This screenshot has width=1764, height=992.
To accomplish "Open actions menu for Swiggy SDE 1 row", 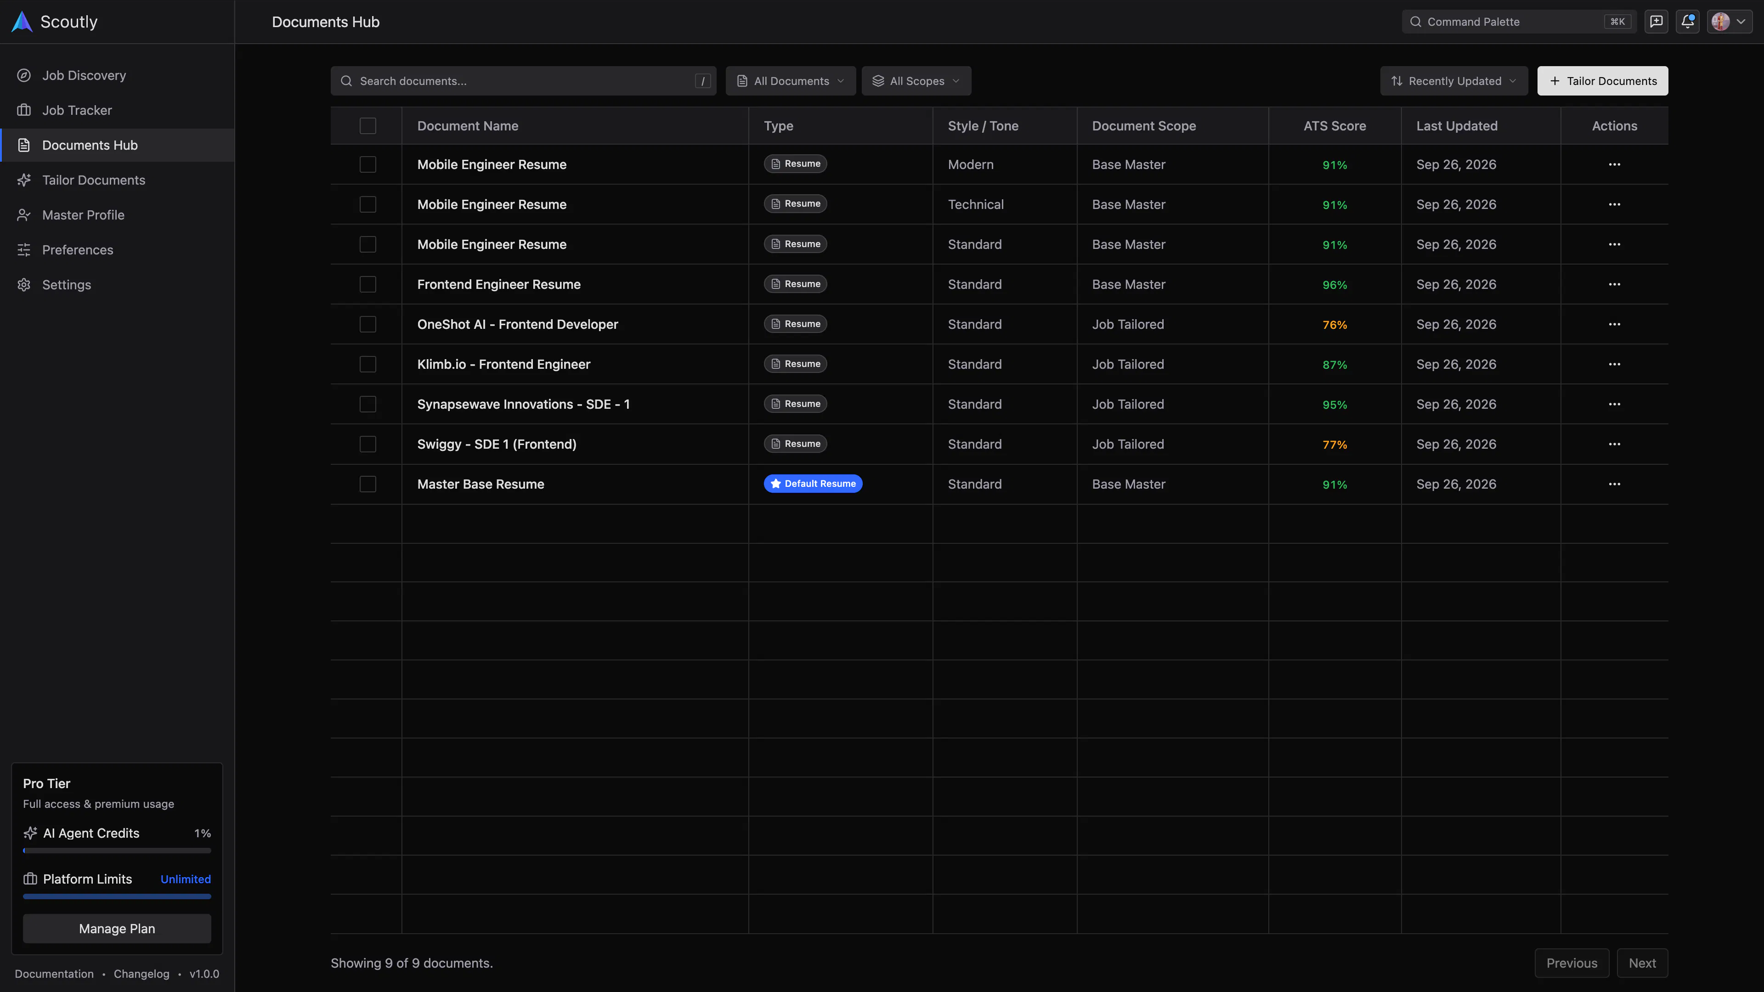I will pyautogui.click(x=1614, y=444).
